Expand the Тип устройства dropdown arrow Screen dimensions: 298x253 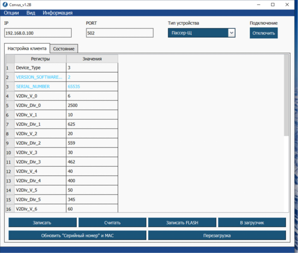[231, 33]
